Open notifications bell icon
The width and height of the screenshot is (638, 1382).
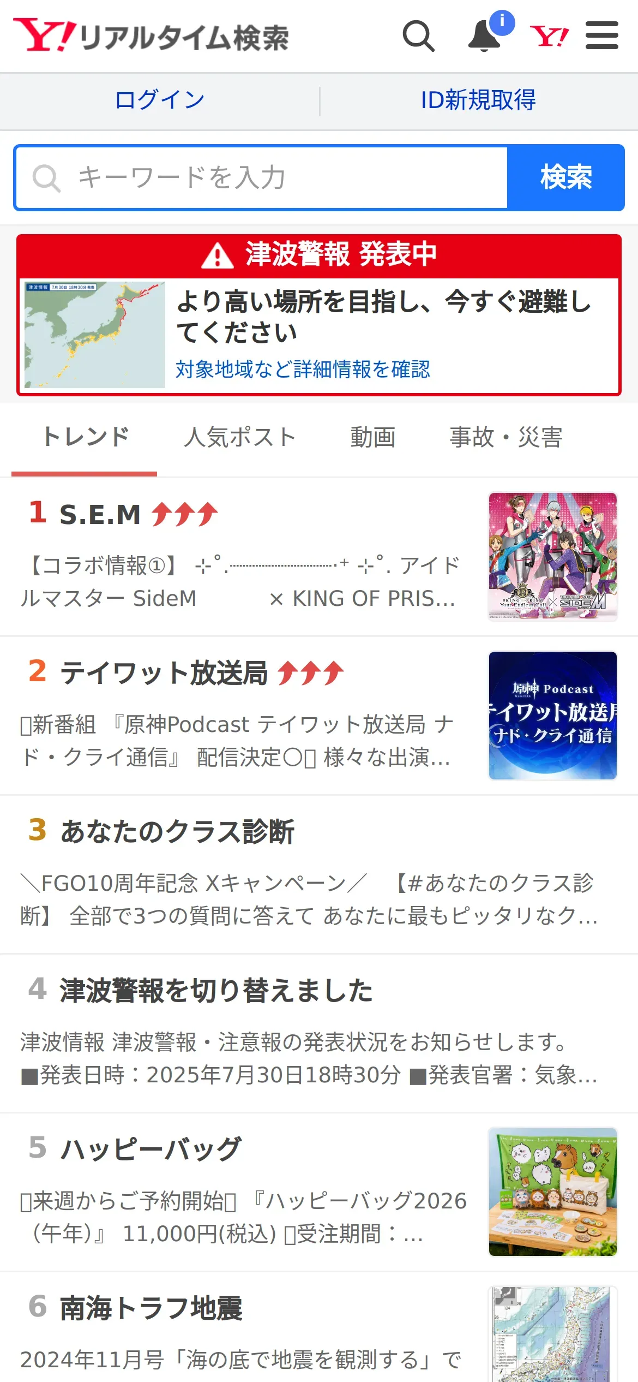pos(485,36)
